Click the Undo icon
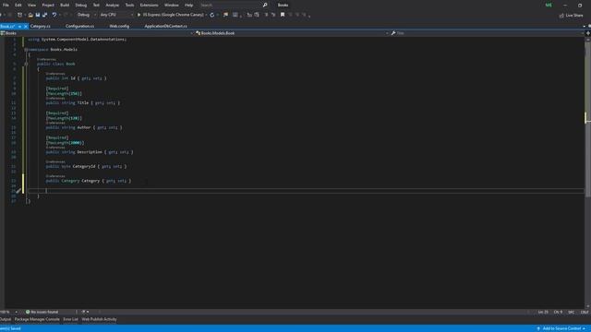This screenshot has height=332, width=591. [x=54, y=15]
